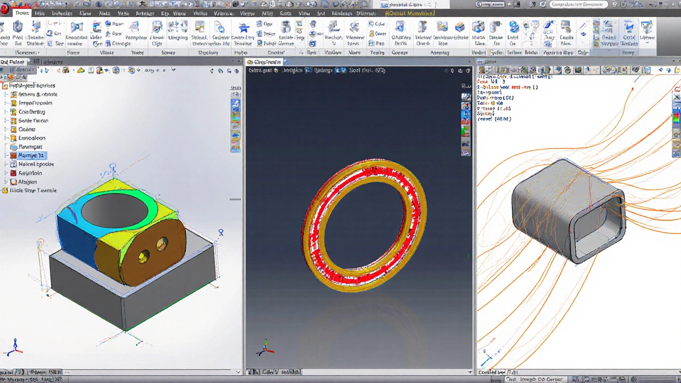Click the Zoom to Fit icon above the part tree
The width and height of the screenshot is (681, 383).
80,70
